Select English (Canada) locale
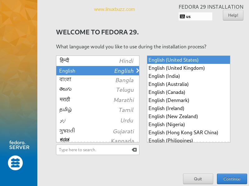249x186 pixels. [189, 92]
